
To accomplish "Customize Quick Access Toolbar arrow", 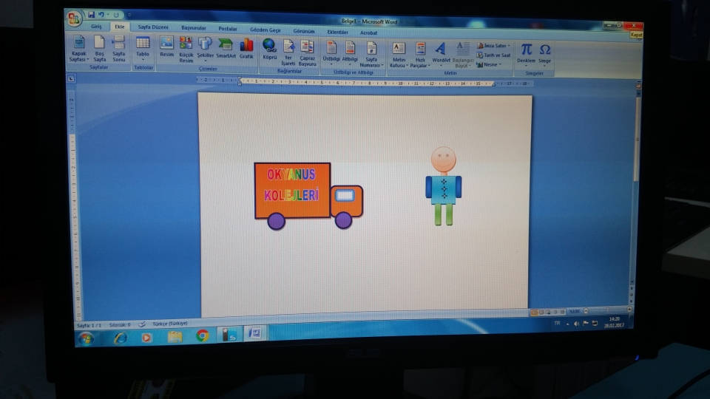I will click(129, 16).
